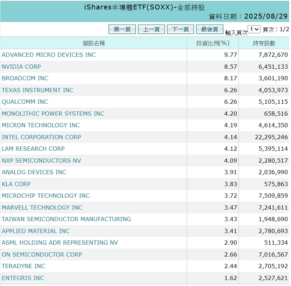Select the NVIDIA CORP stock link

21,67
